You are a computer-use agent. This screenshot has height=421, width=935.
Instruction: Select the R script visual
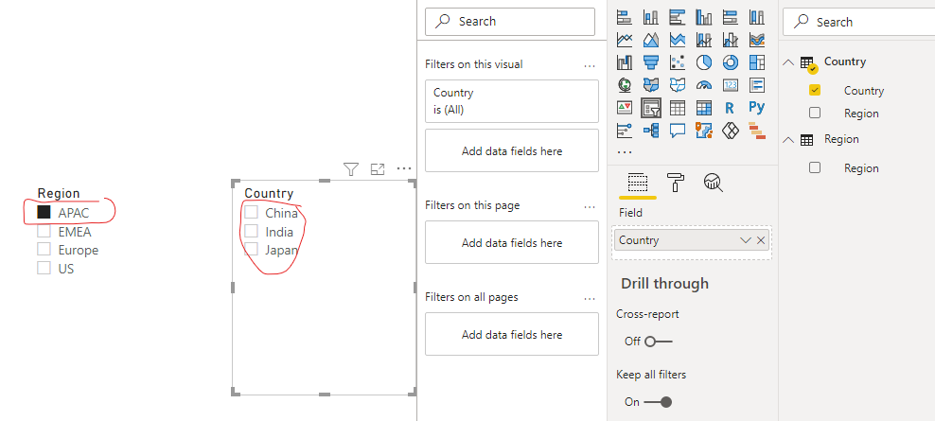(x=730, y=108)
